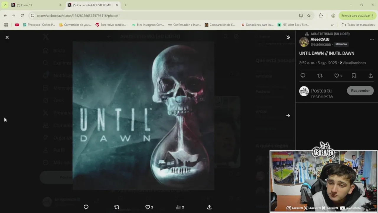Click the UNTIL DAWN // INUTIL DAWN text
This screenshot has height=213, width=378.
[327, 53]
